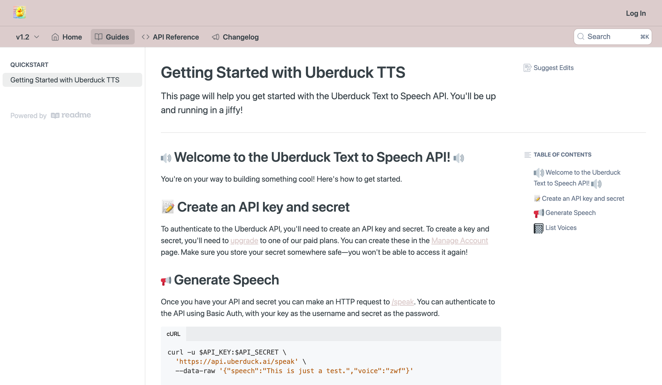Image resolution: width=662 pixels, height=385 pixels.
Task: Select the cURL code tab
Action: pyautogui.click(x=173, y=334)
